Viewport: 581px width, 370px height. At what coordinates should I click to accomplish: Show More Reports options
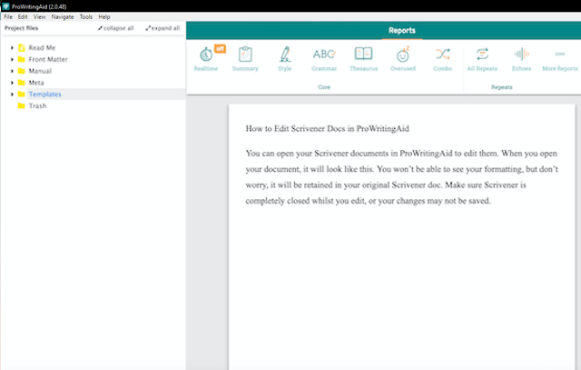pos(560,56)
